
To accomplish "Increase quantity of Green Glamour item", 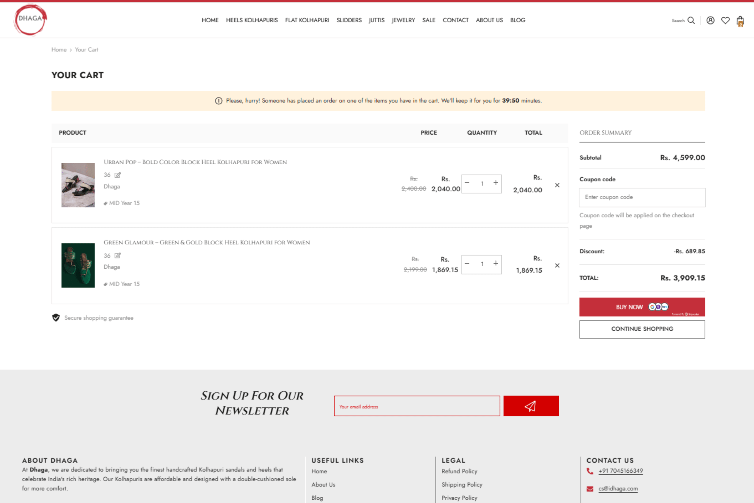I will point(496,264).
